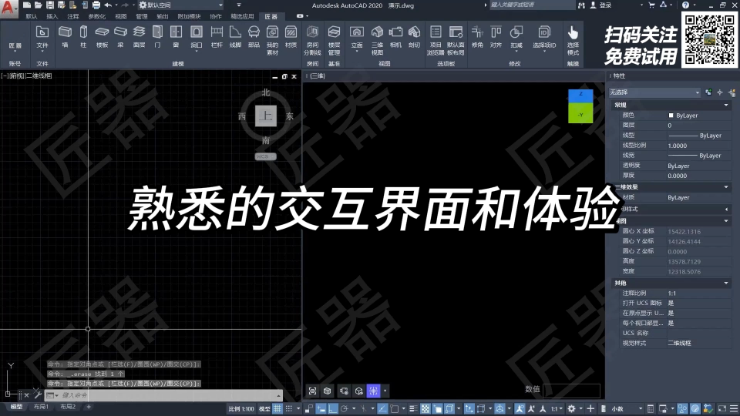Toggle clean screen icon in status bar

[x=722, y=408]
